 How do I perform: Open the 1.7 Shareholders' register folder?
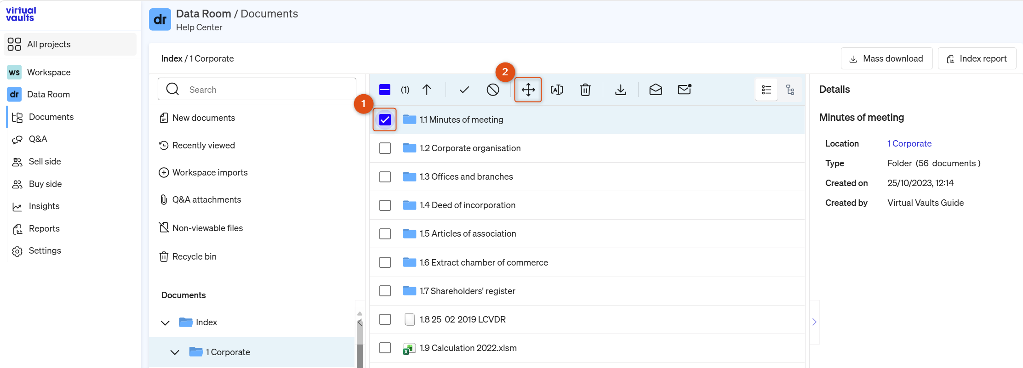[467, 291]
